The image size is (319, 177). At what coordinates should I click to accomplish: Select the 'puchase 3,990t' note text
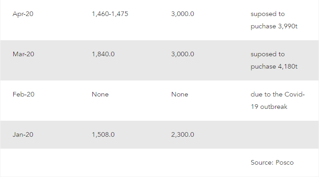(274, 26)
